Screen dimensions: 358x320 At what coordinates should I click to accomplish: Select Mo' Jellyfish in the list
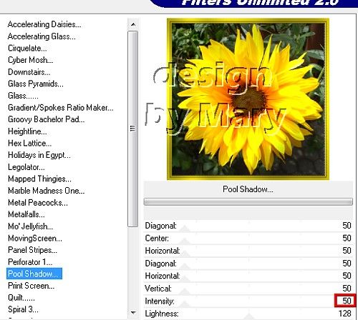pos(30,226)
